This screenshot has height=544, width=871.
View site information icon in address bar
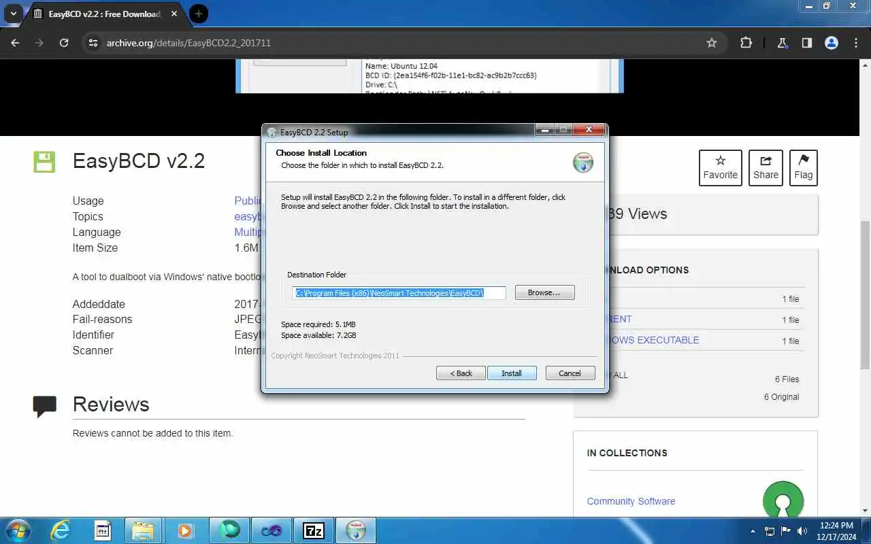pos(94,43)
